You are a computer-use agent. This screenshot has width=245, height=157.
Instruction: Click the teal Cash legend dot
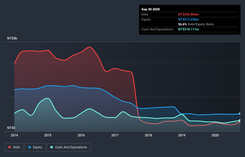(x=52, y=147)
